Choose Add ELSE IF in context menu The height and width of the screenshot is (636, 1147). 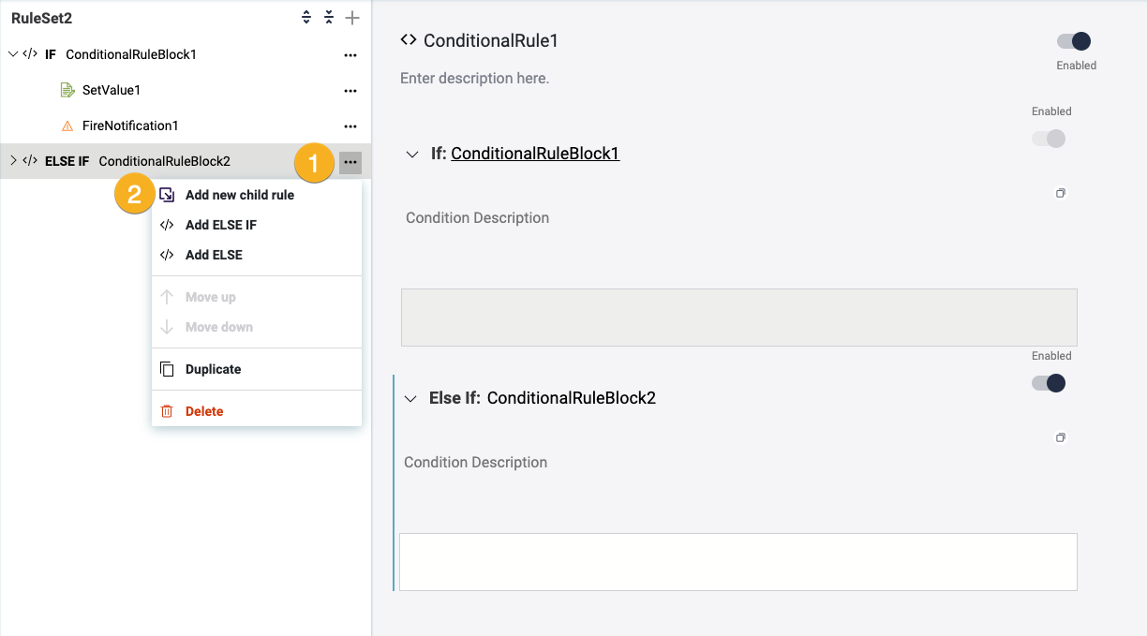tap(220, 225)
